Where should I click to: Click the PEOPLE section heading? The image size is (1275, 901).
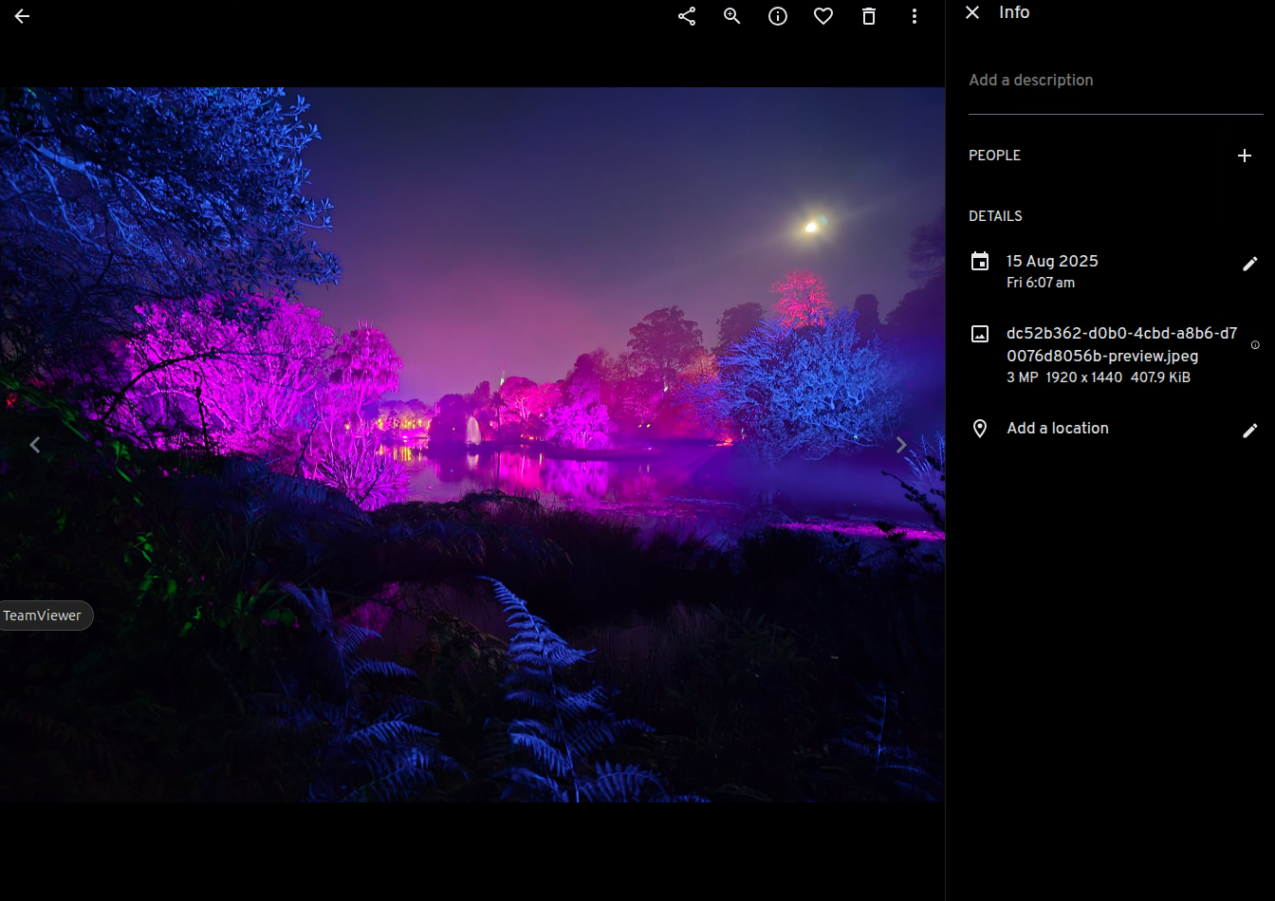[x=994, y=156]
